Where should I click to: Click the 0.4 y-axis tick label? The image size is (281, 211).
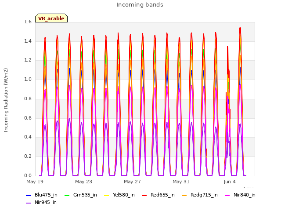28,137
